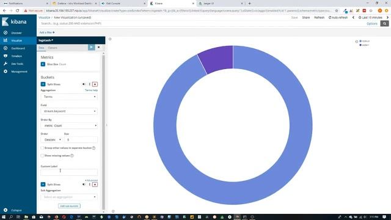Switch to the Options tab
391x220 pixels.
pyautogui.click(x=53, y=48)
